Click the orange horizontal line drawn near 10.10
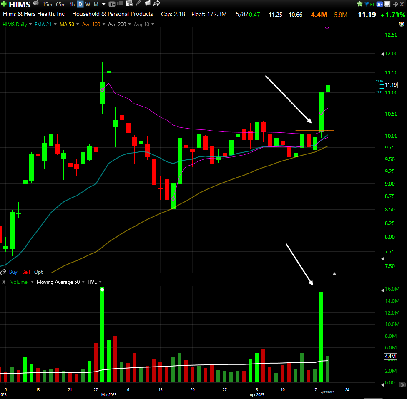Screen dimensions: 407x399 [x=314, y=130]
